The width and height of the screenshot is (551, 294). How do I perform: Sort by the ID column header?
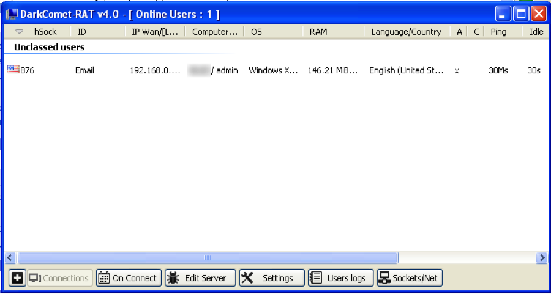tap(82, 32)
